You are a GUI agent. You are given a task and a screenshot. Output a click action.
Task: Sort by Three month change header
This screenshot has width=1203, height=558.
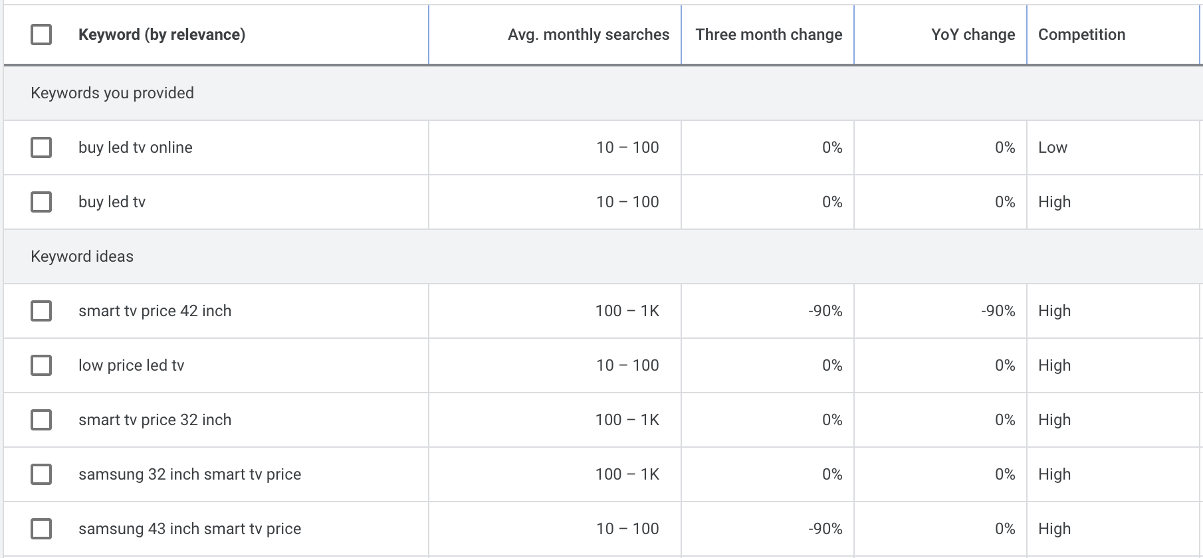(x=769, y=35)
